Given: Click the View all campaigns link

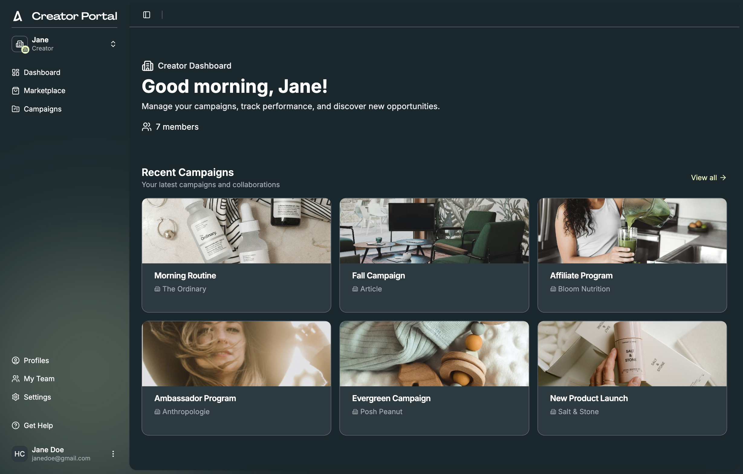Looking at the screenshot, I should pyautogui.click(x=708, y=178).
